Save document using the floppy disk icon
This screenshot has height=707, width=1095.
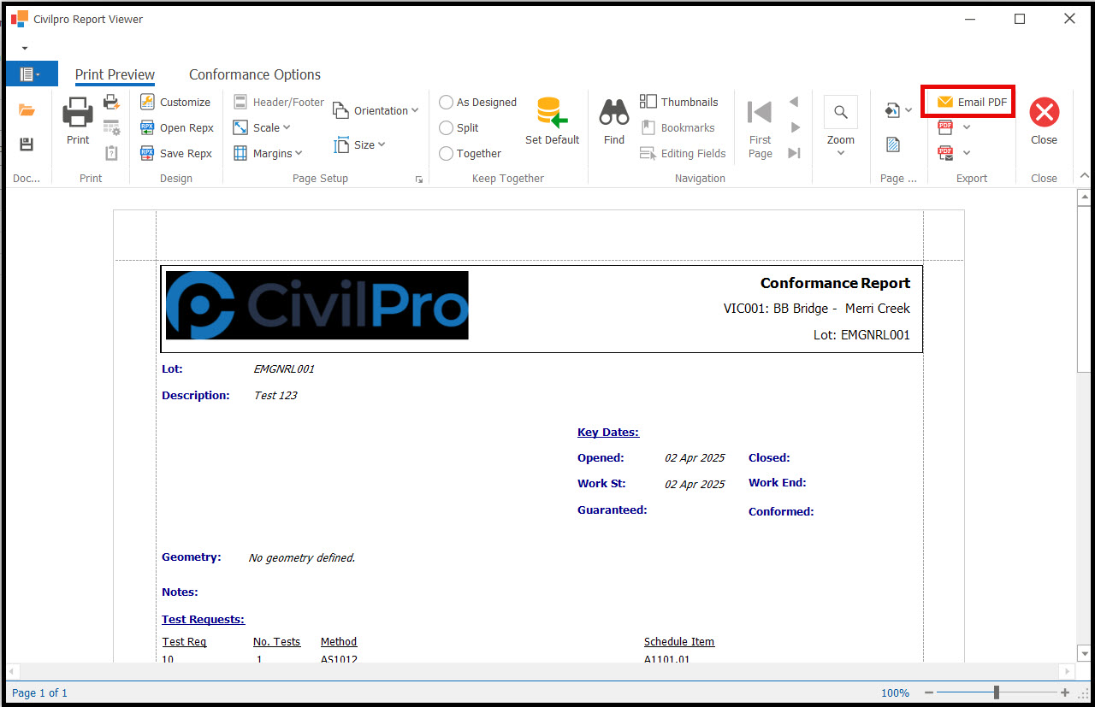tap(27, 144)
